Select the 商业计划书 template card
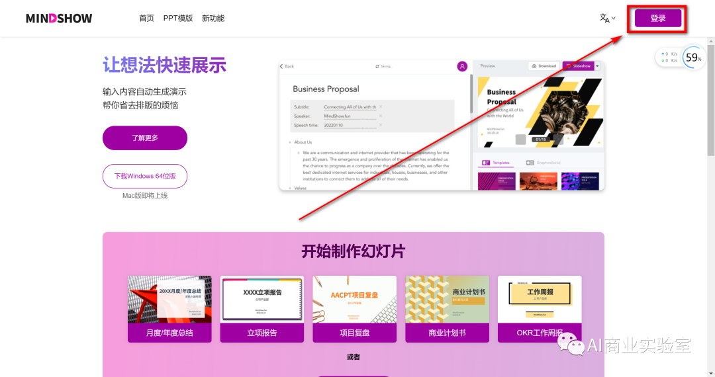The height and width of the screenshot is (377, 715). point(448,309)
